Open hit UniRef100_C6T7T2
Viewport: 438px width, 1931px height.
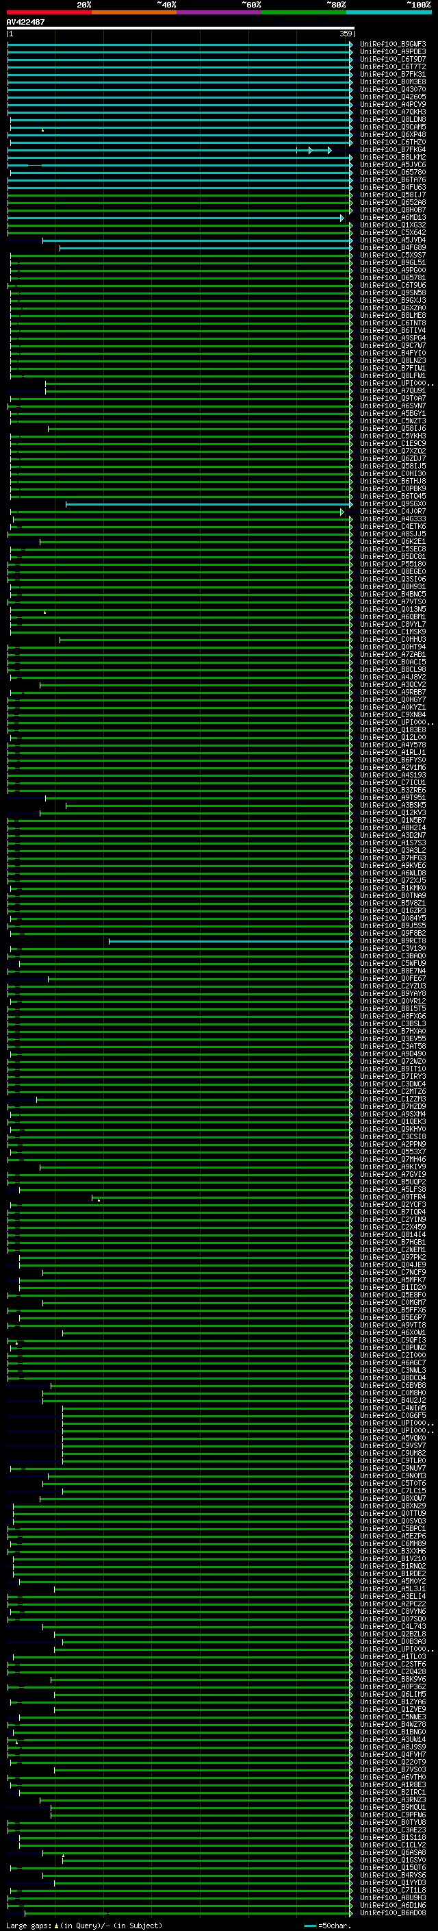point(392,66)
